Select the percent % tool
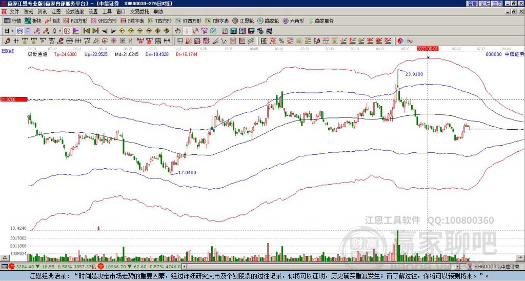Viewport: 525px width, 281px height. click(281, 41)
